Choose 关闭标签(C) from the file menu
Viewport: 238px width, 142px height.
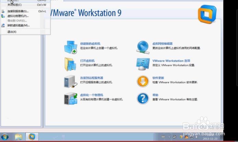coord(25,5)
